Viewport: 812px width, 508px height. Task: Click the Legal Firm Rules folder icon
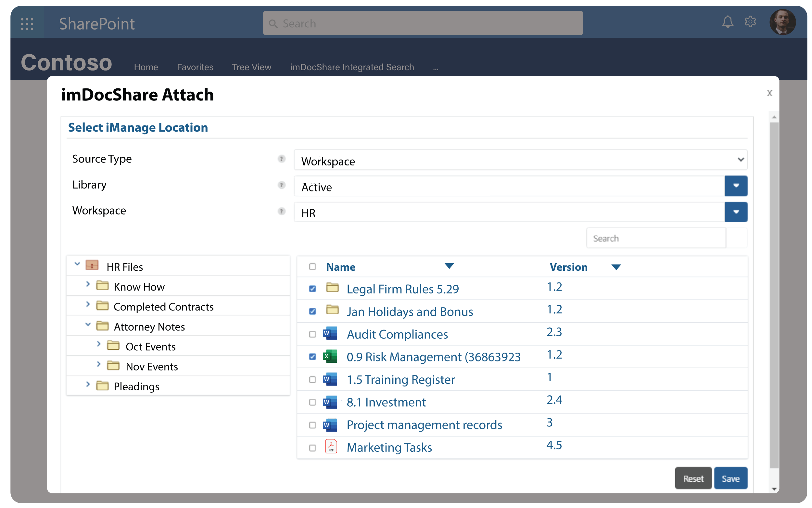(332, 288)
